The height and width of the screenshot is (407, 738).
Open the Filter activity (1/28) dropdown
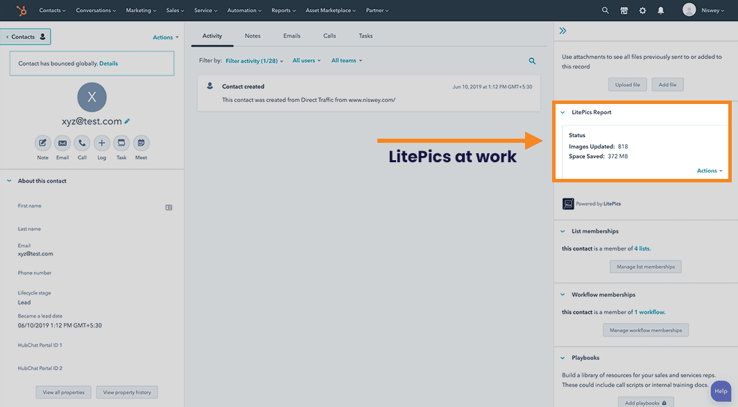[254, 61]
